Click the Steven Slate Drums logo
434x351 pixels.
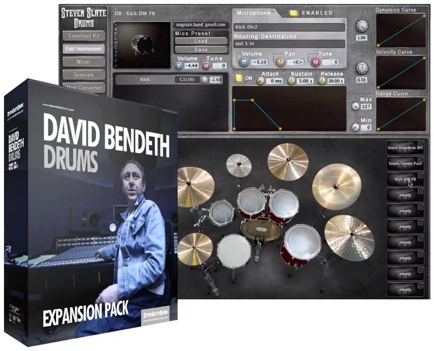tap(83, 17)
